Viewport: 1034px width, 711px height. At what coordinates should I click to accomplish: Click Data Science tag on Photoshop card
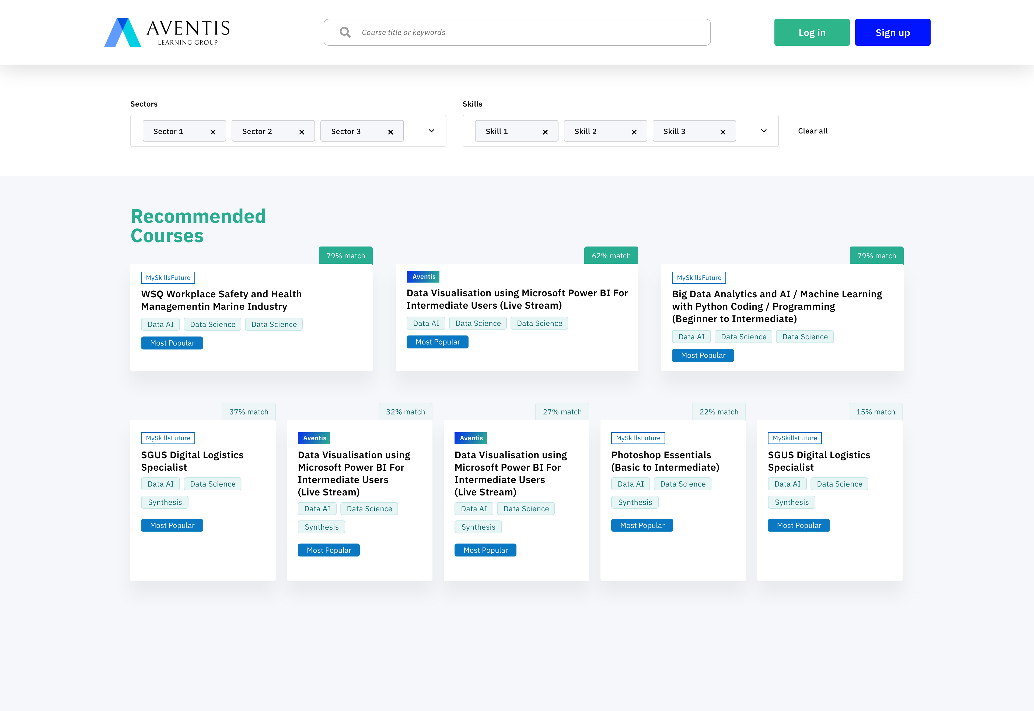(683, 484)
